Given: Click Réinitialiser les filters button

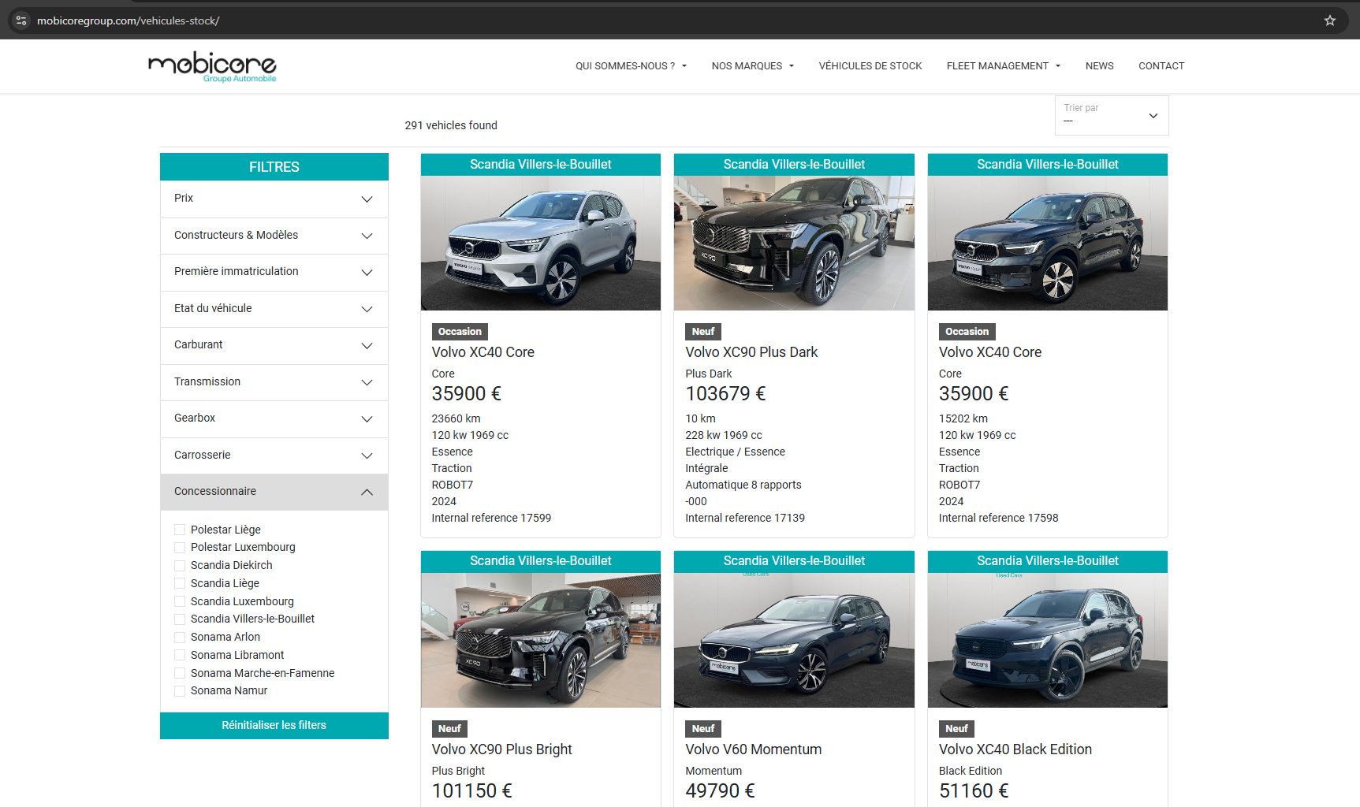Looking at the screenshot, I should 274,725.
